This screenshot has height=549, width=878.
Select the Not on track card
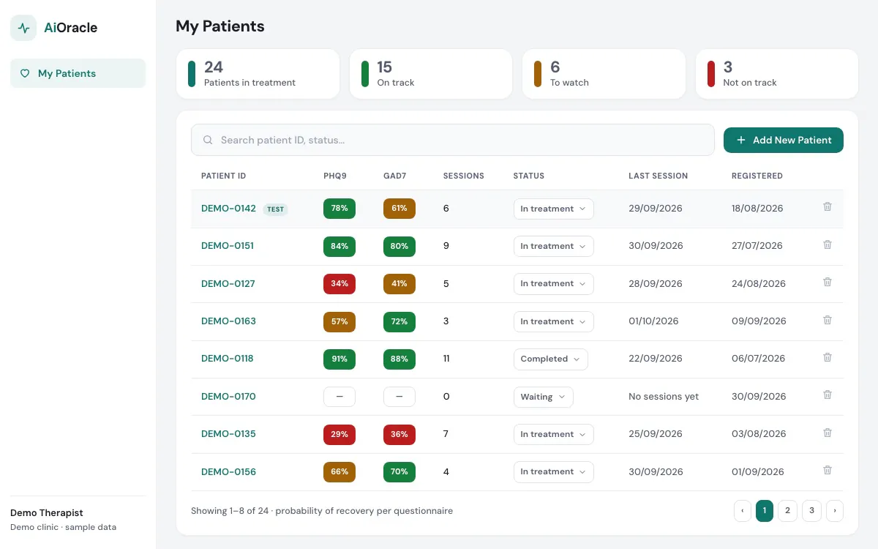(777, 74)
